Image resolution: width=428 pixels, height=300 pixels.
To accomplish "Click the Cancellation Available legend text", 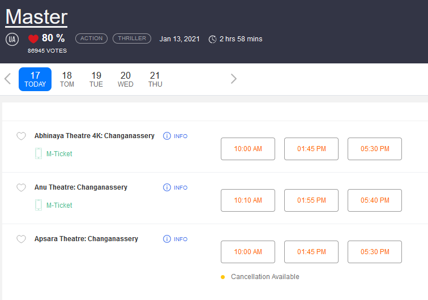I will (265, 277).
